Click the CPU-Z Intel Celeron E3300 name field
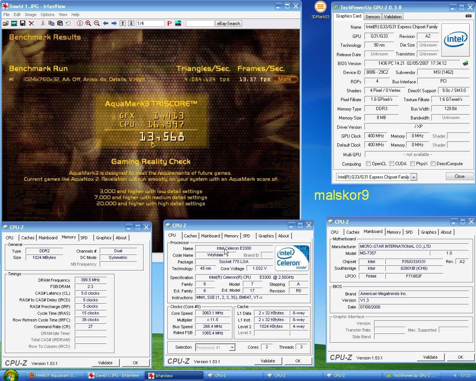The image size is (476, 381). (234, 248)
